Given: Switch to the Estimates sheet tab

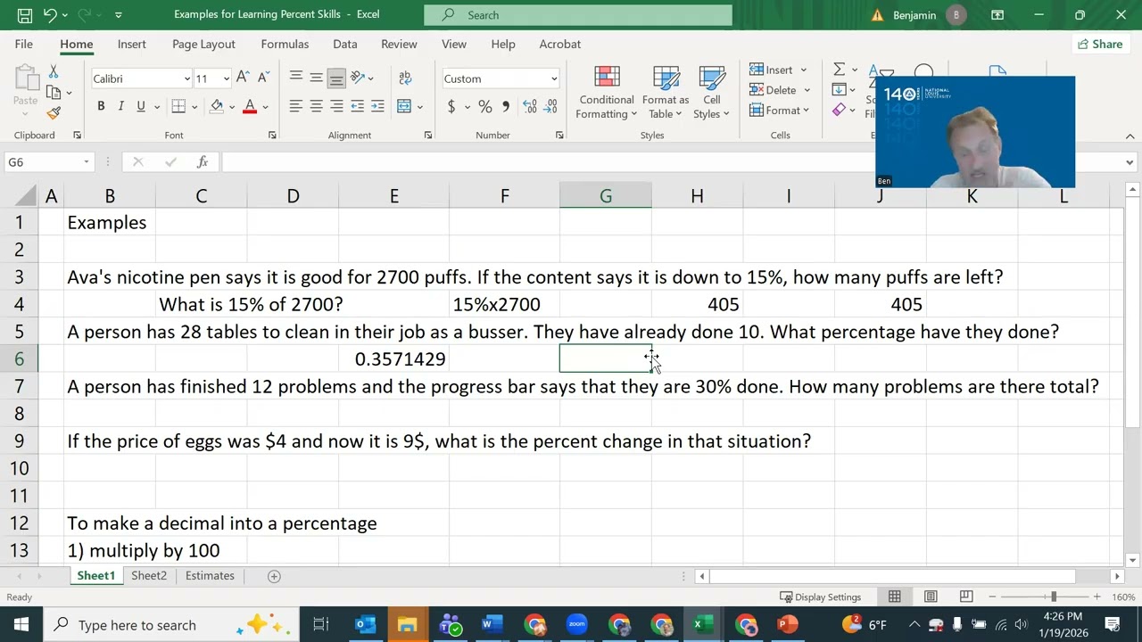Looking at the screenshot, I should point(210,576).
